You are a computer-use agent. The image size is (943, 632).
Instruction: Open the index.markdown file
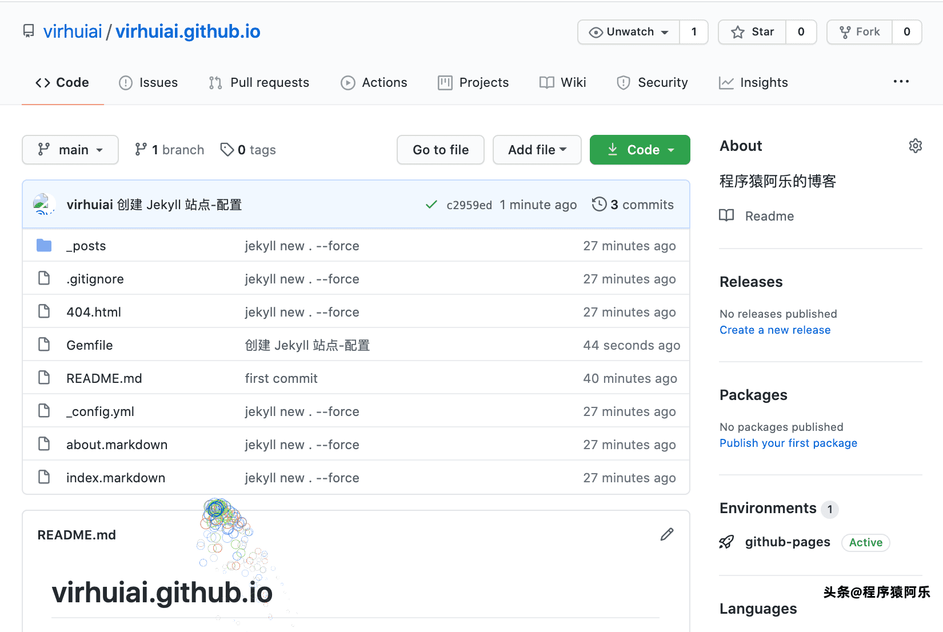pyautogui.click(x=115, y=478)
